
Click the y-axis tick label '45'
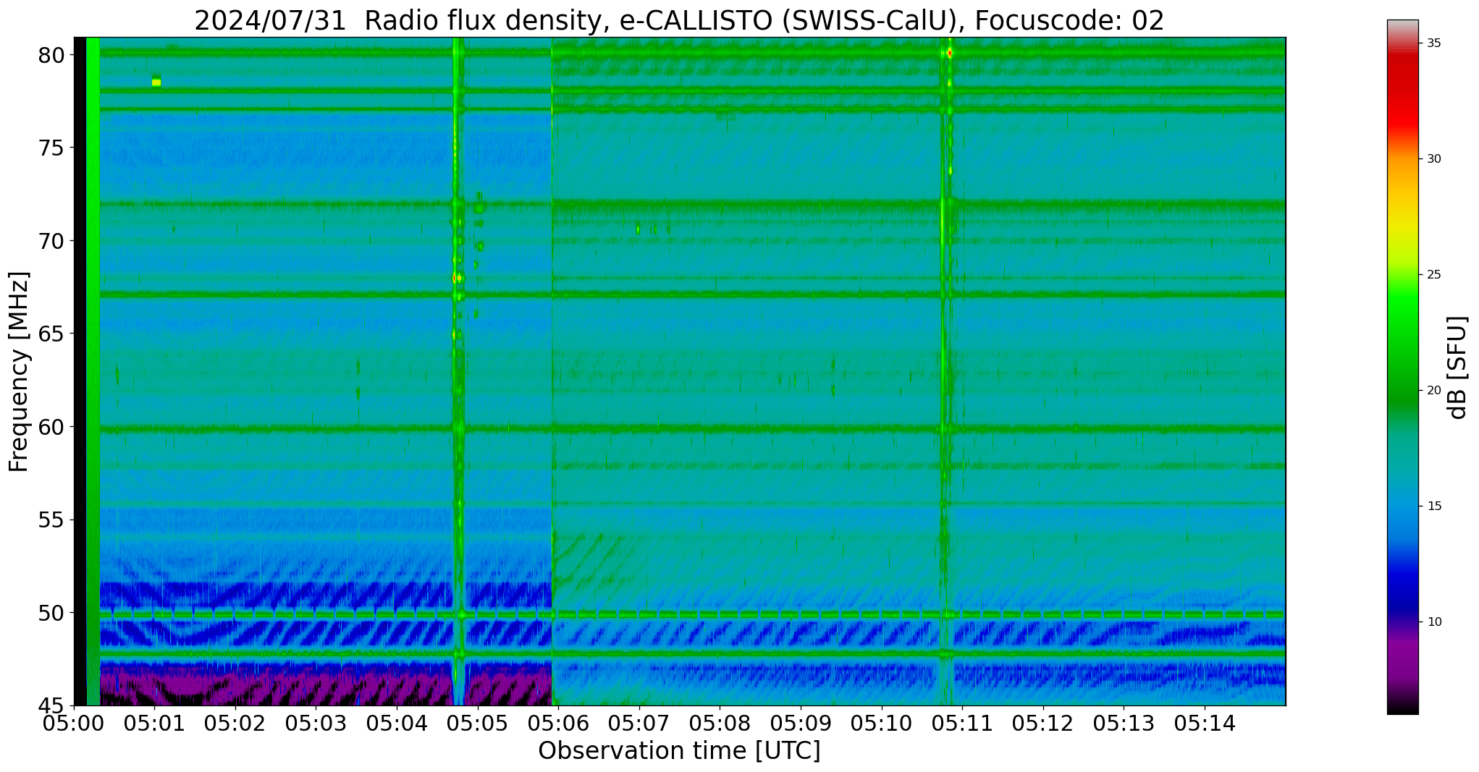pyautogui.click(x=51, y=706)
